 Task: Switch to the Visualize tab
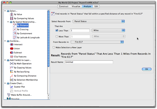(x=76, y=6)
